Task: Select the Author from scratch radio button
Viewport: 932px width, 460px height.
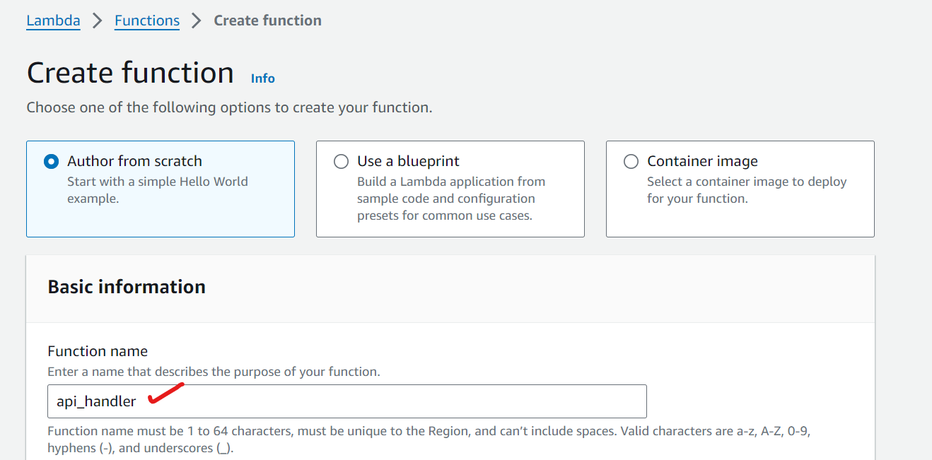Action: [x=51, y=162]
